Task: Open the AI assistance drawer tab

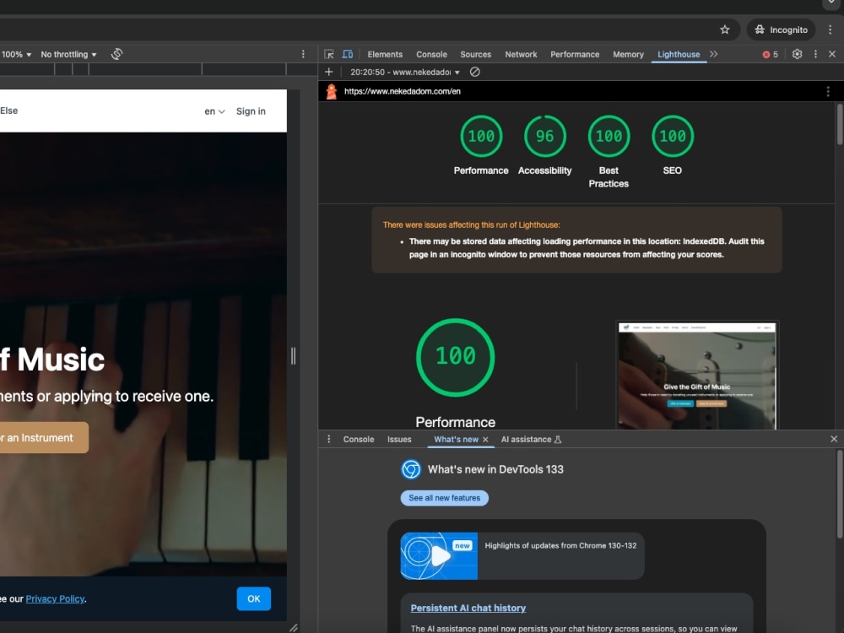Action: point(531,439)
